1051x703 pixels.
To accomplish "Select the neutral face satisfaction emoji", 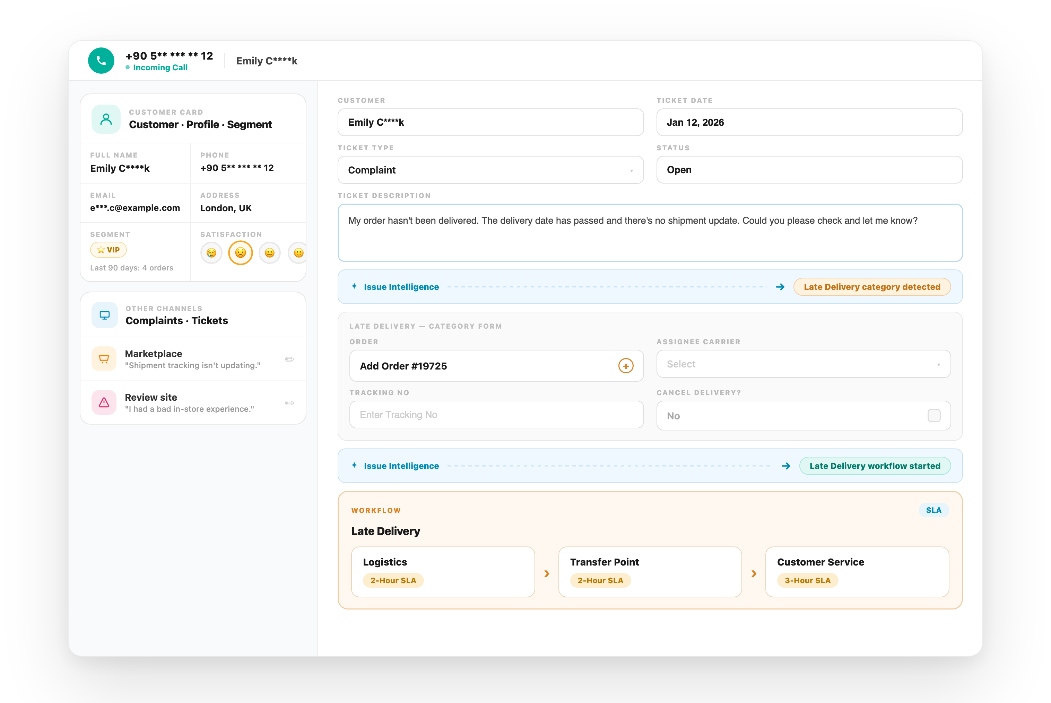I will point(270,253).
